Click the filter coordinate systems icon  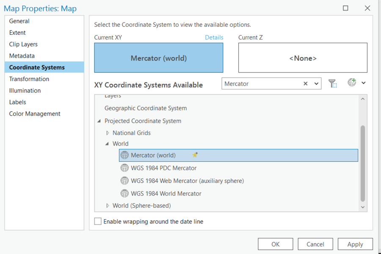[333, 83]
